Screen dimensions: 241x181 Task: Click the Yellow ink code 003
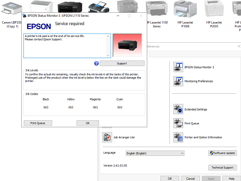pos(71,107)
